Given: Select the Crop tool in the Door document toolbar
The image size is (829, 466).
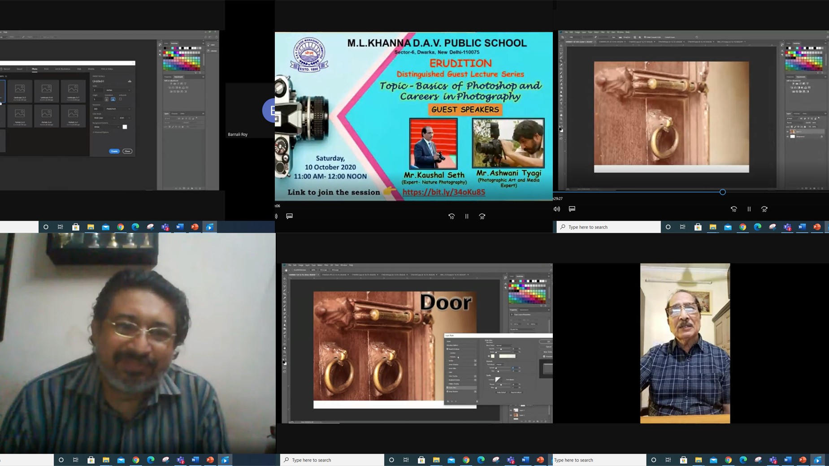Looking at the screenshot, I should [285, 294].
